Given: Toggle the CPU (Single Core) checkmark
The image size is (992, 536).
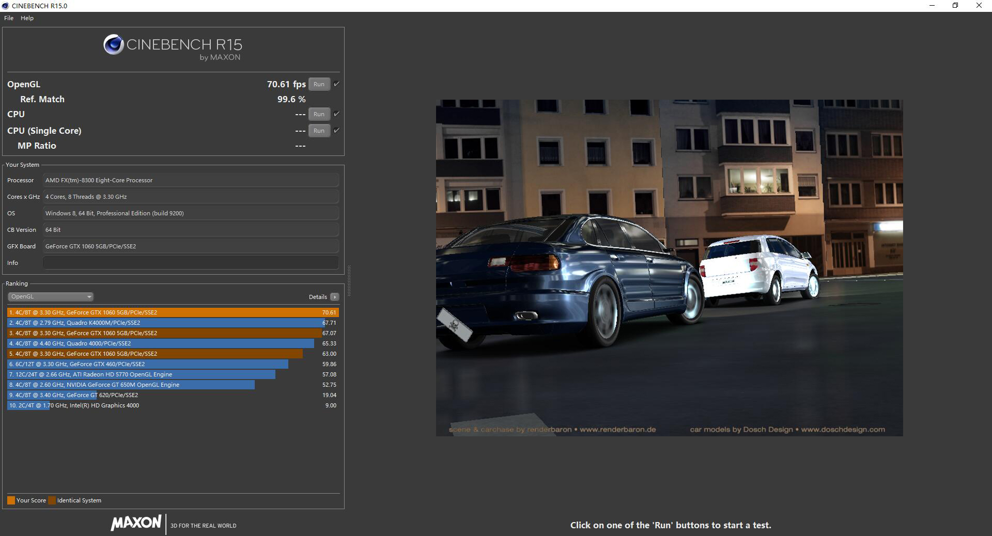Looking at the screenshot, I should coord(336,131).
